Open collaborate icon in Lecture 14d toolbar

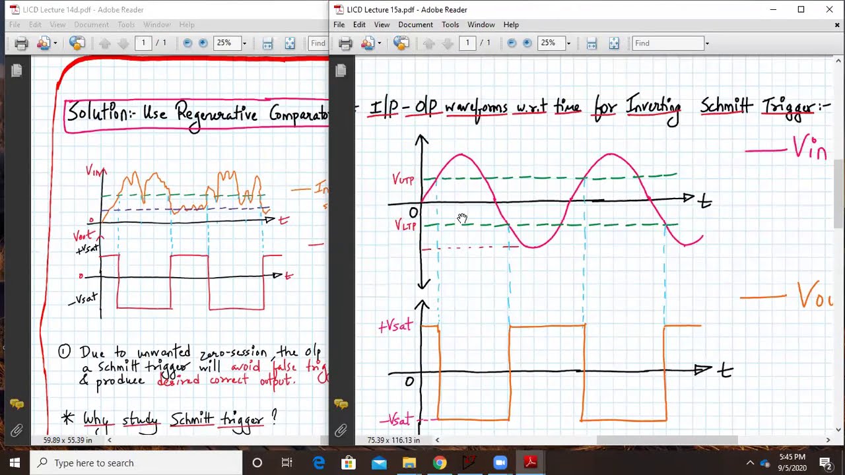click(44, 44)
